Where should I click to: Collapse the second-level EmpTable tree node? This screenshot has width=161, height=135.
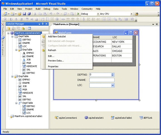pyautogui.click(x=12, y=77)
